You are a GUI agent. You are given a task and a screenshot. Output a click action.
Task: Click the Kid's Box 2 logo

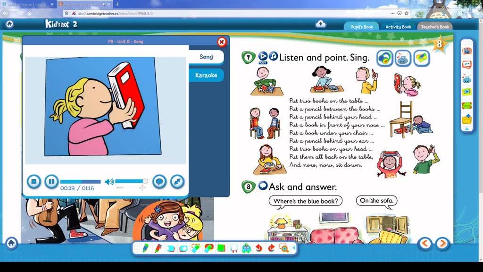(x=61, y=24)
